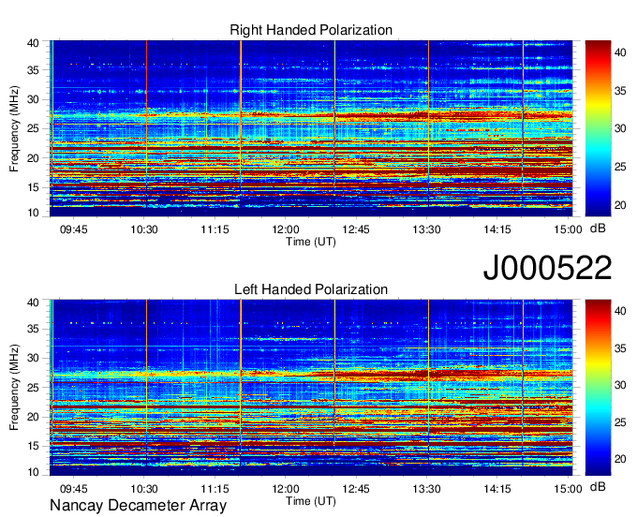Click "Frequency (MHz)" label of the left-handed plot
Screen dimensions: 637x517
click(14, 388)
